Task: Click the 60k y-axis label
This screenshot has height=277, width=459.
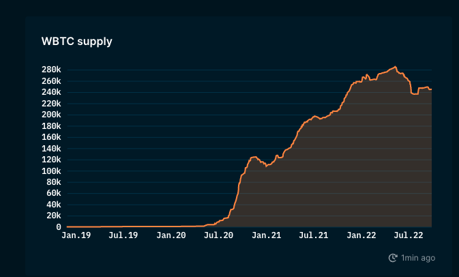Action: coord(53,194)
